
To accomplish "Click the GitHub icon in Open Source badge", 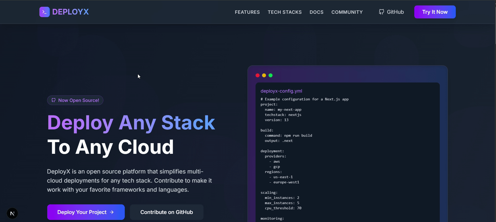I will click(54, 100).
